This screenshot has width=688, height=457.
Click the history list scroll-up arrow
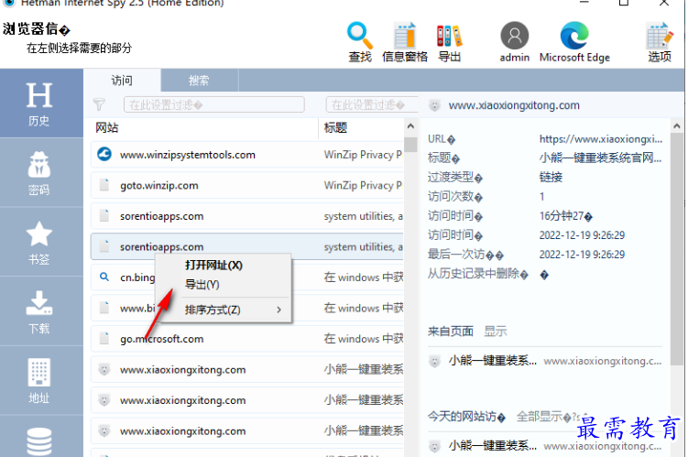(410, 126)
